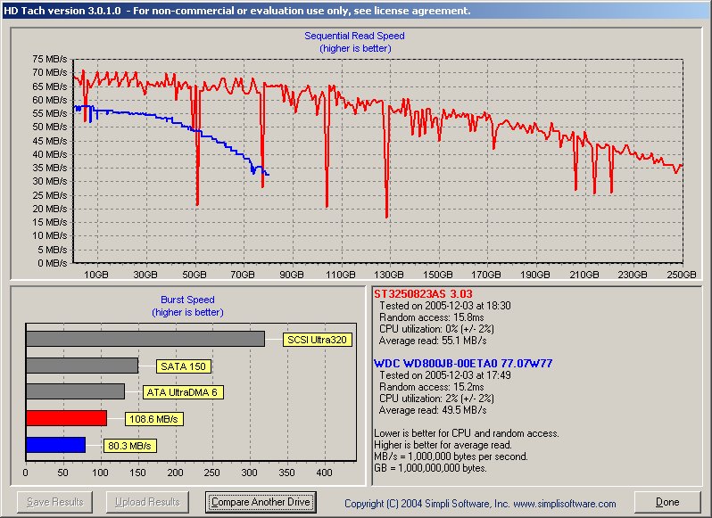Click 'CPU utilization: 2% (+/- 2%)' text
Image resolution: width=712 pixels, height=518 pixels.
click(x=436, y=399)
